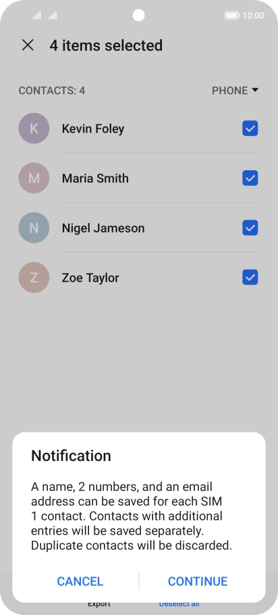Uncheck Maria Smith's checkbox
The image size is (278, 615).
(250, 178)
